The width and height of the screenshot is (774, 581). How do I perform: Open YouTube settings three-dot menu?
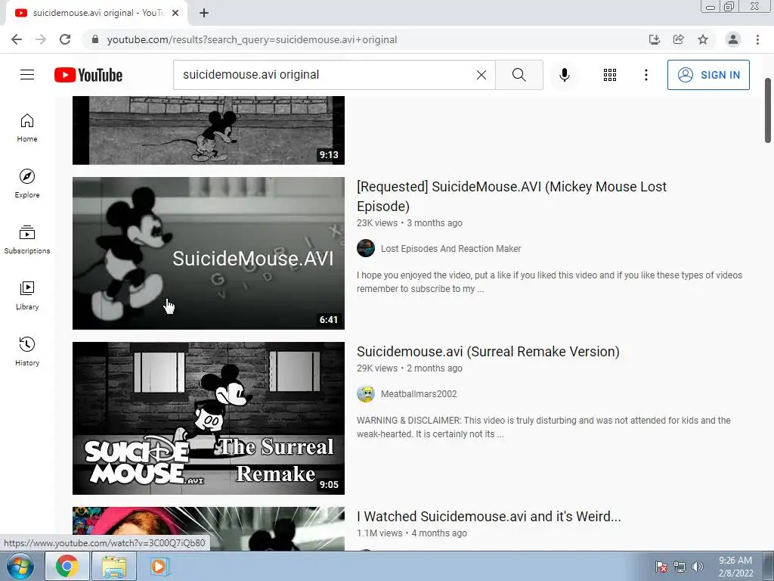tap(646, 75)
